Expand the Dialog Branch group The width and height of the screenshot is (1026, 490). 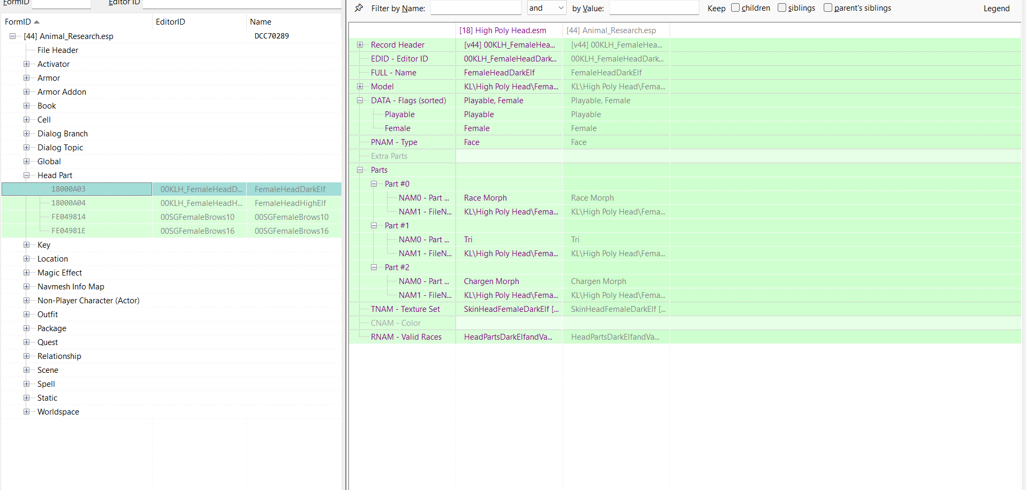click(x=26, y=134)
